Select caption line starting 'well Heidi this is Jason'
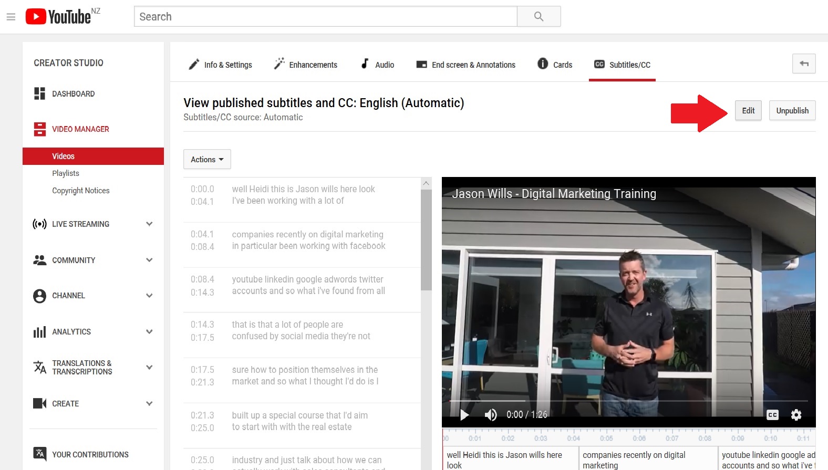The image size is (828, 470). tap(302, 200)
